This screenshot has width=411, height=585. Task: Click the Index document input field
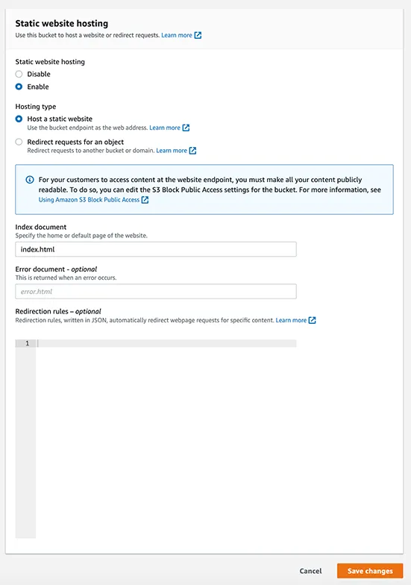tap(156, 249)
